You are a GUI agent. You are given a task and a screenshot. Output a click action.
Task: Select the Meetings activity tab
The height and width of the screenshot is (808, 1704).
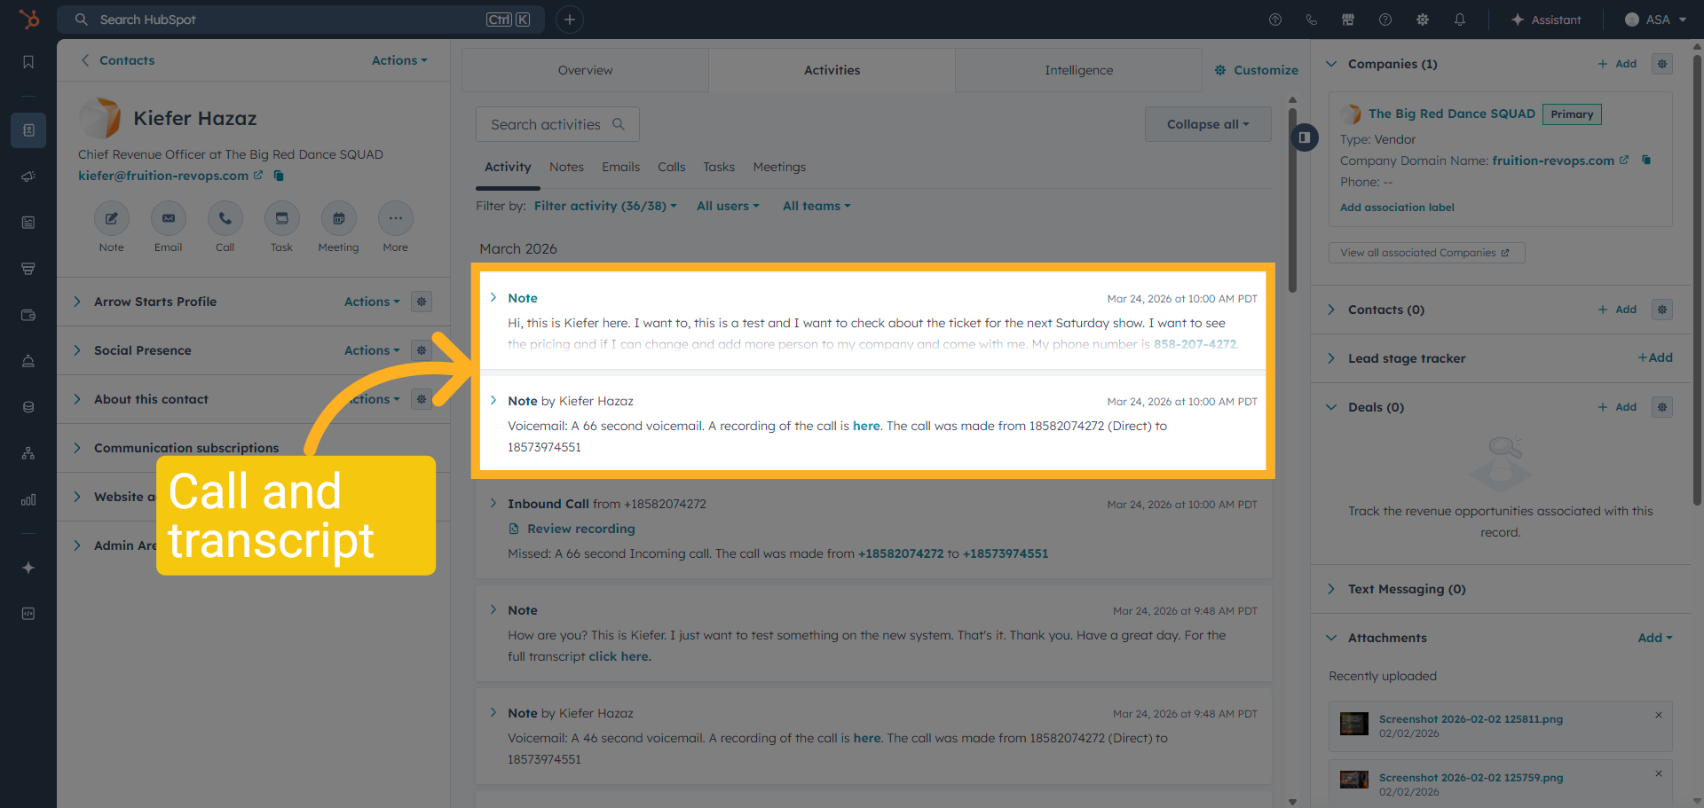click(x=779, y=167)
